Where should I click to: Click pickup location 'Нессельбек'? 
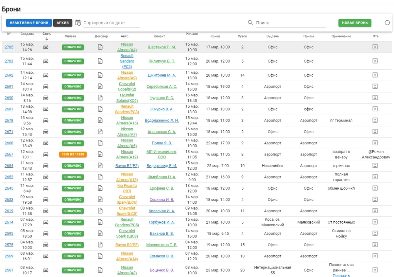[272, 166]
